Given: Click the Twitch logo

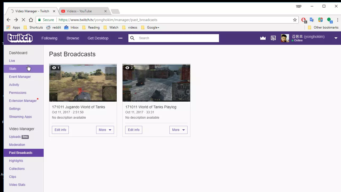Looking at the screenshot, I should (x=20, y=38).
